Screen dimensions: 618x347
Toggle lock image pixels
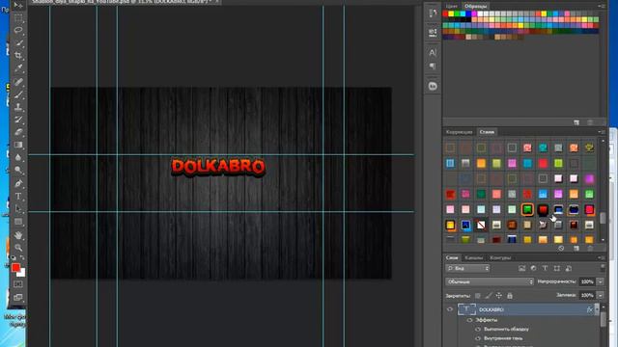(x=489, y=296)
